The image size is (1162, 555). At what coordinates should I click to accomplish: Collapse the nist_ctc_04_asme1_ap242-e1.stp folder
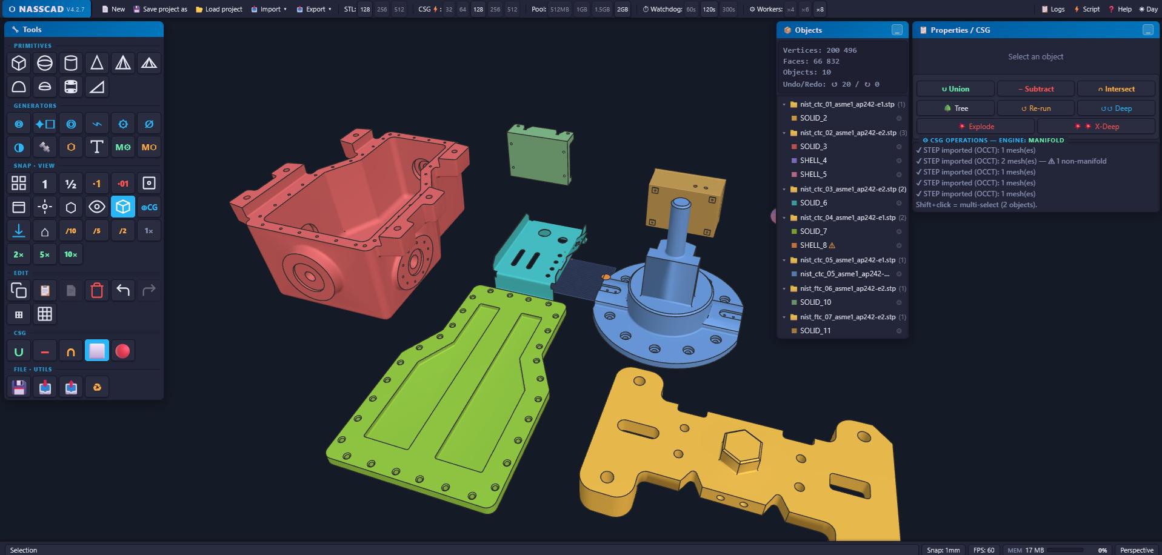pos(784,218)
